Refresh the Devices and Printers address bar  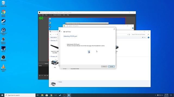[x=129, y=34]
